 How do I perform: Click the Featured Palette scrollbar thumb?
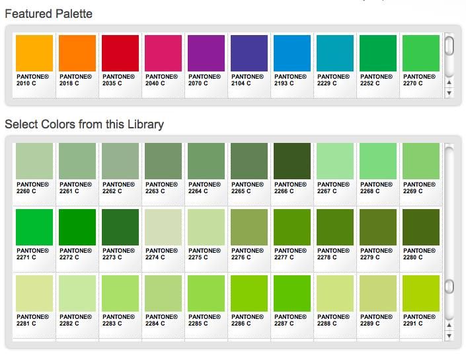tap(449, 46)
